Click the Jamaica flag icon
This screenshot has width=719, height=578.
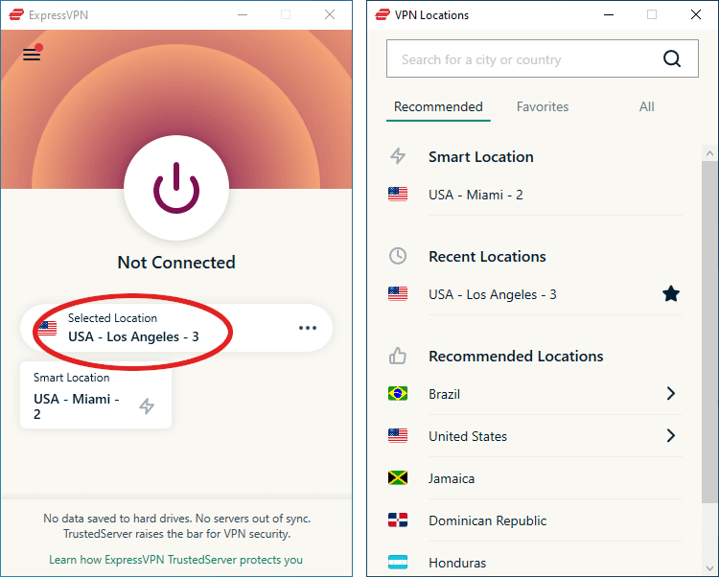[x=398, y=477]
